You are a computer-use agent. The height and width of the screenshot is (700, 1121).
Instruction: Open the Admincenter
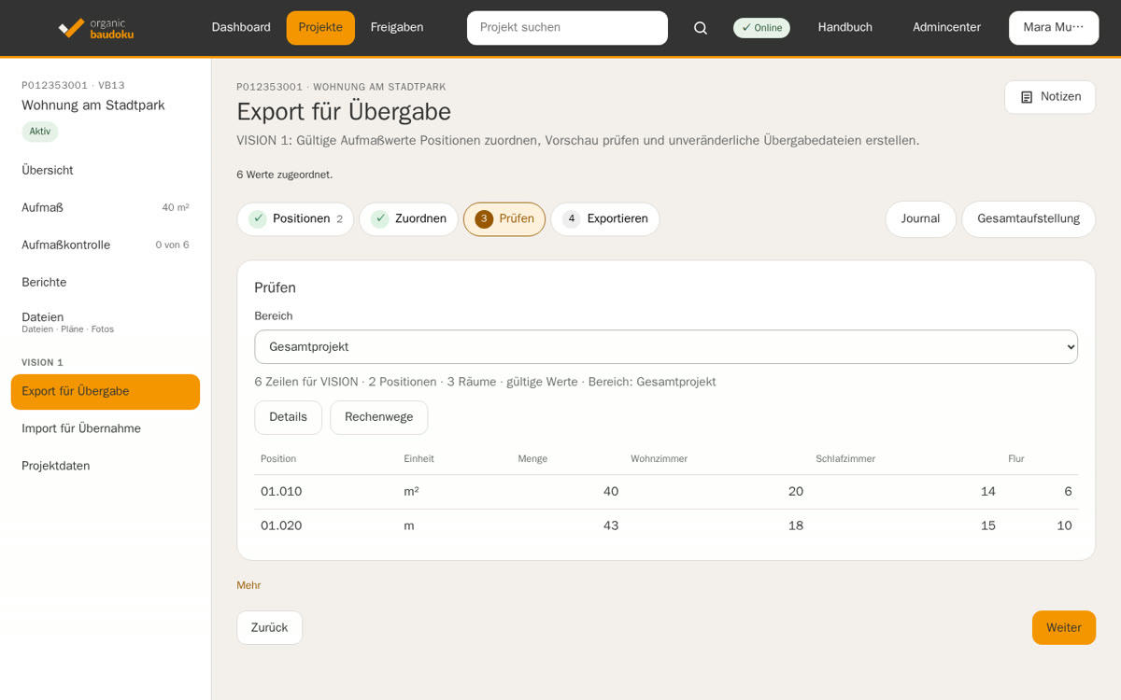click(947, 28)
